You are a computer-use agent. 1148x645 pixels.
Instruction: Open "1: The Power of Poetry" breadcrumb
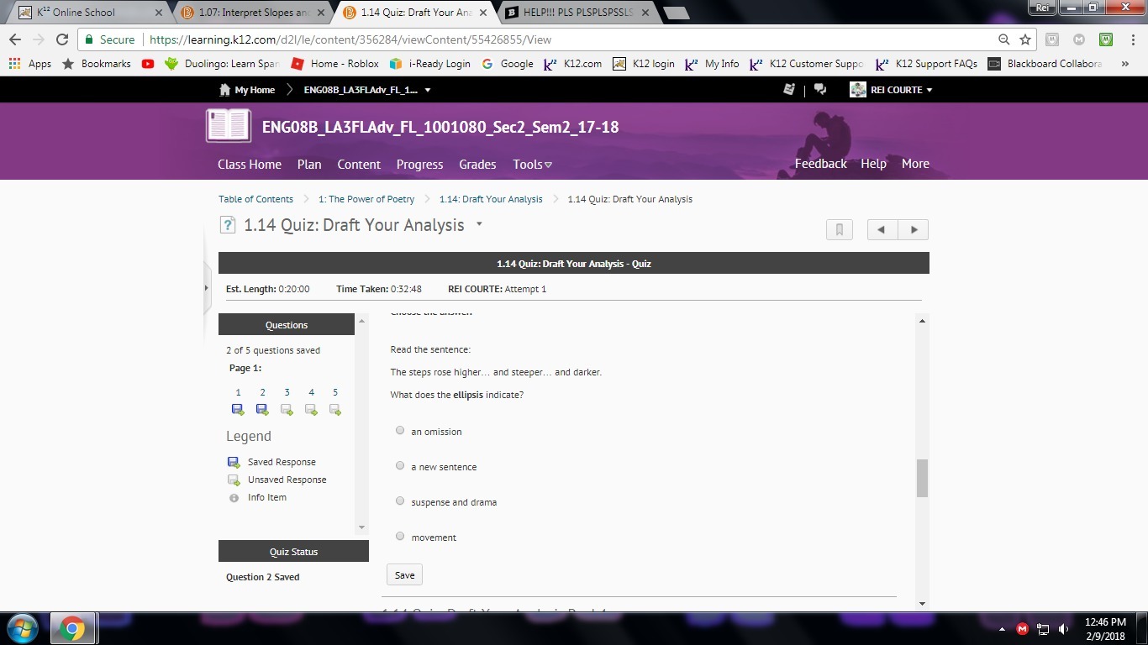pyautogui.click(x=366, y=199)
